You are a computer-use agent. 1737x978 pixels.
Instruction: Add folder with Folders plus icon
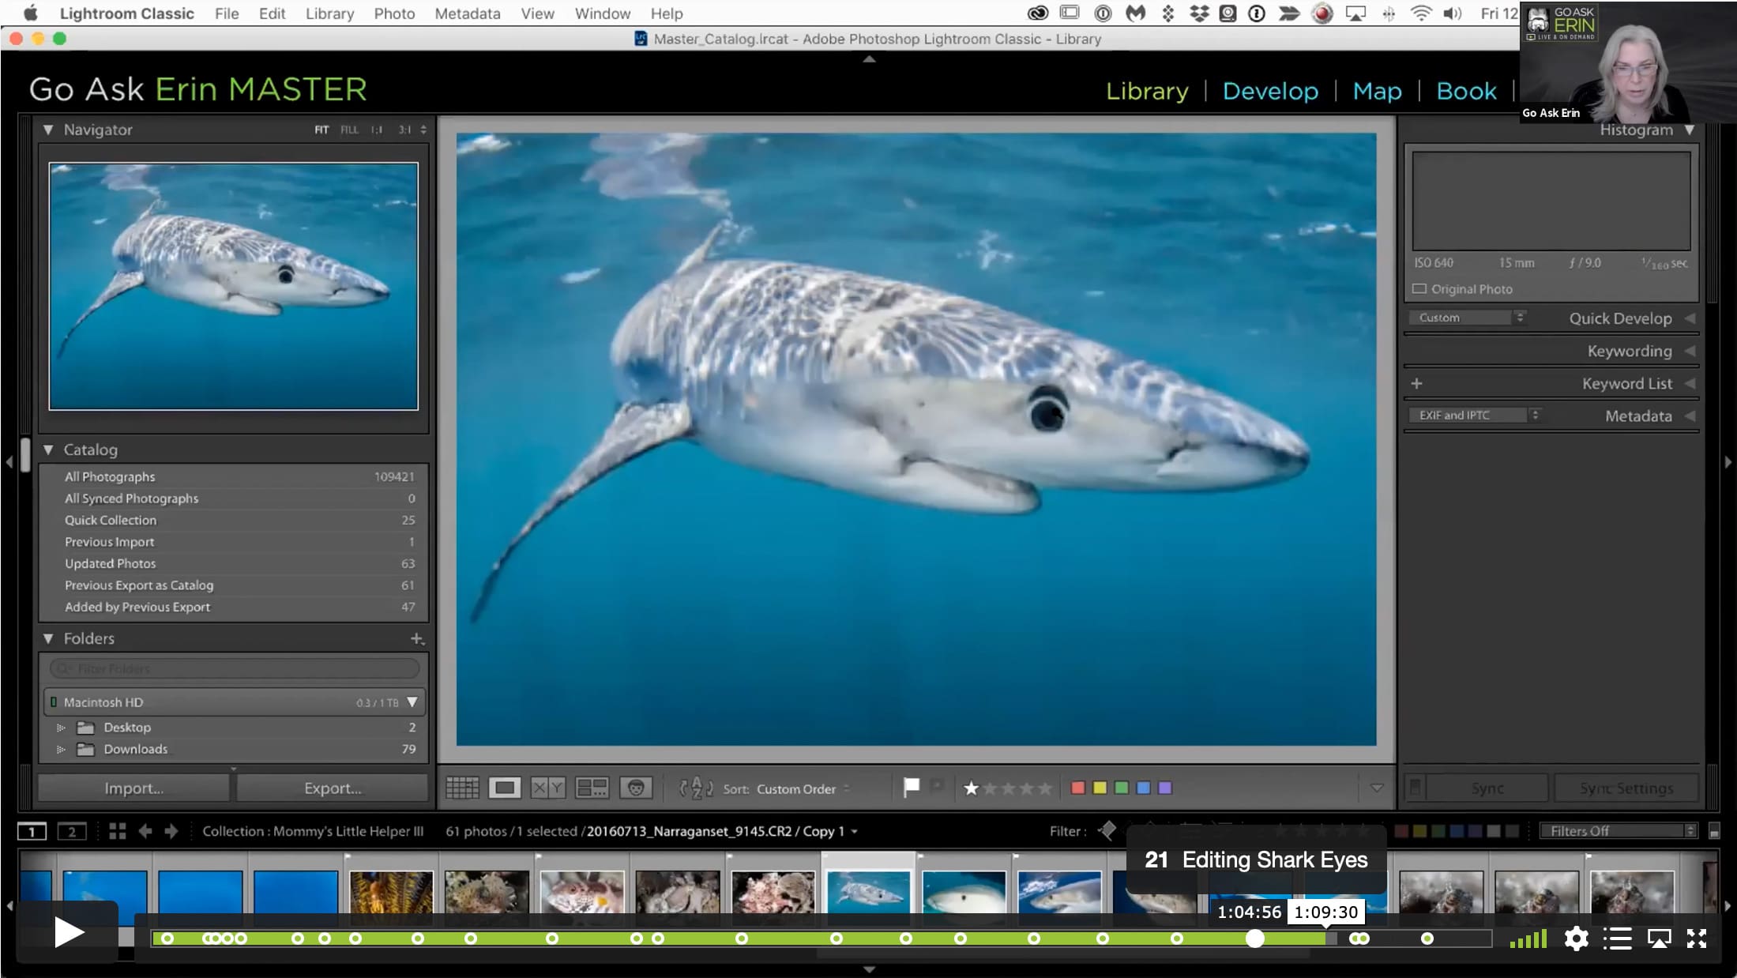tap(416, 638)
